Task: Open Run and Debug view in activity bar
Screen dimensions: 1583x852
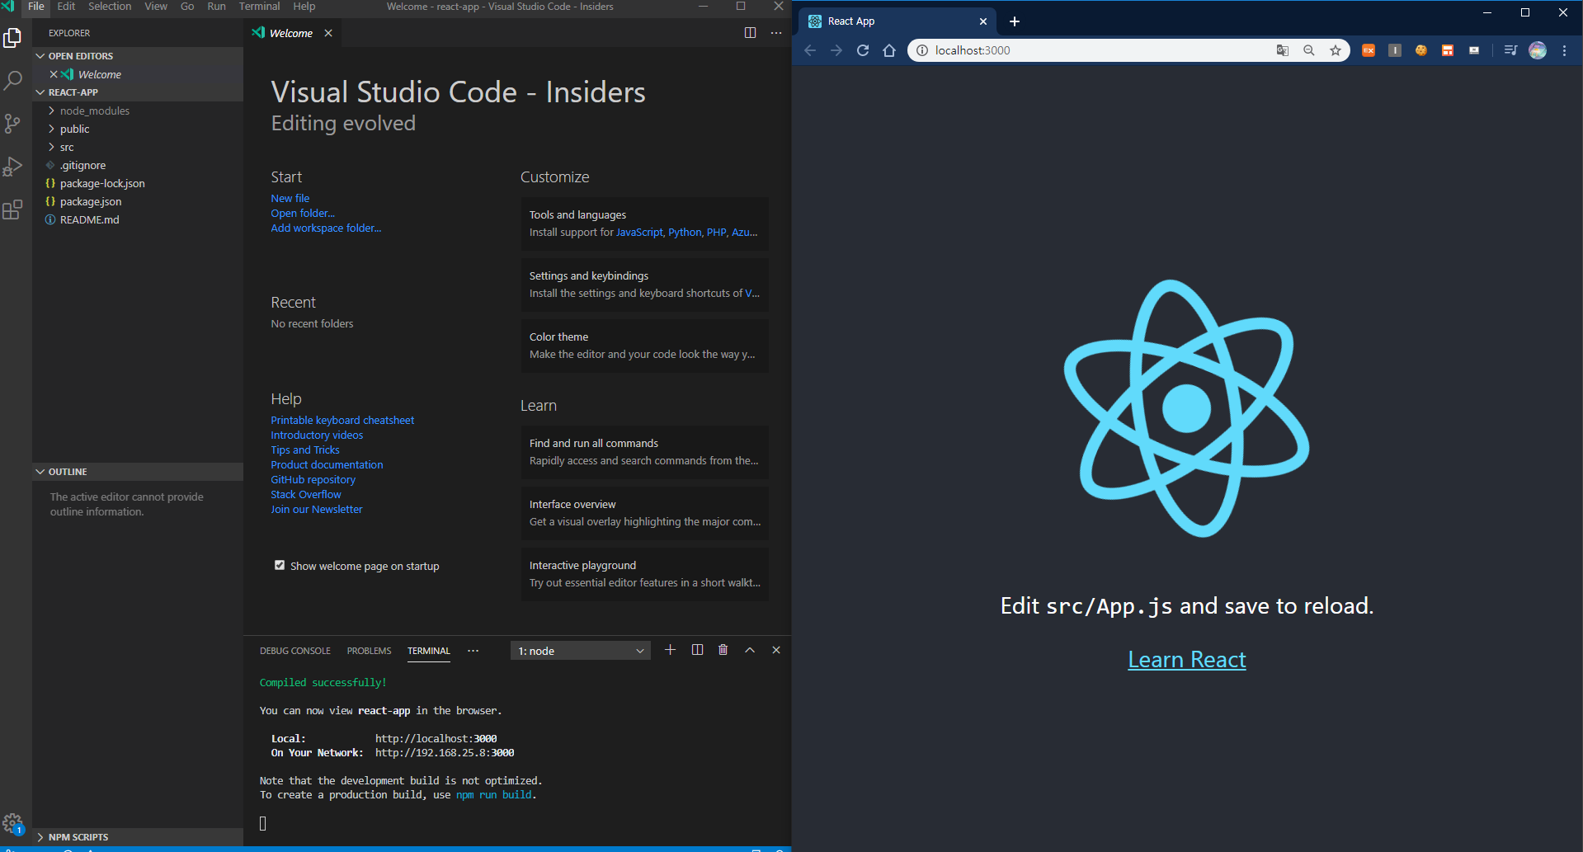Action: tap(12, 167)
